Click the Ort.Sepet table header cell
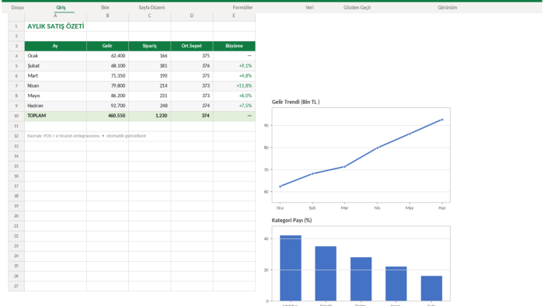Viewport: 544px width, 306px height. (192, 46)
